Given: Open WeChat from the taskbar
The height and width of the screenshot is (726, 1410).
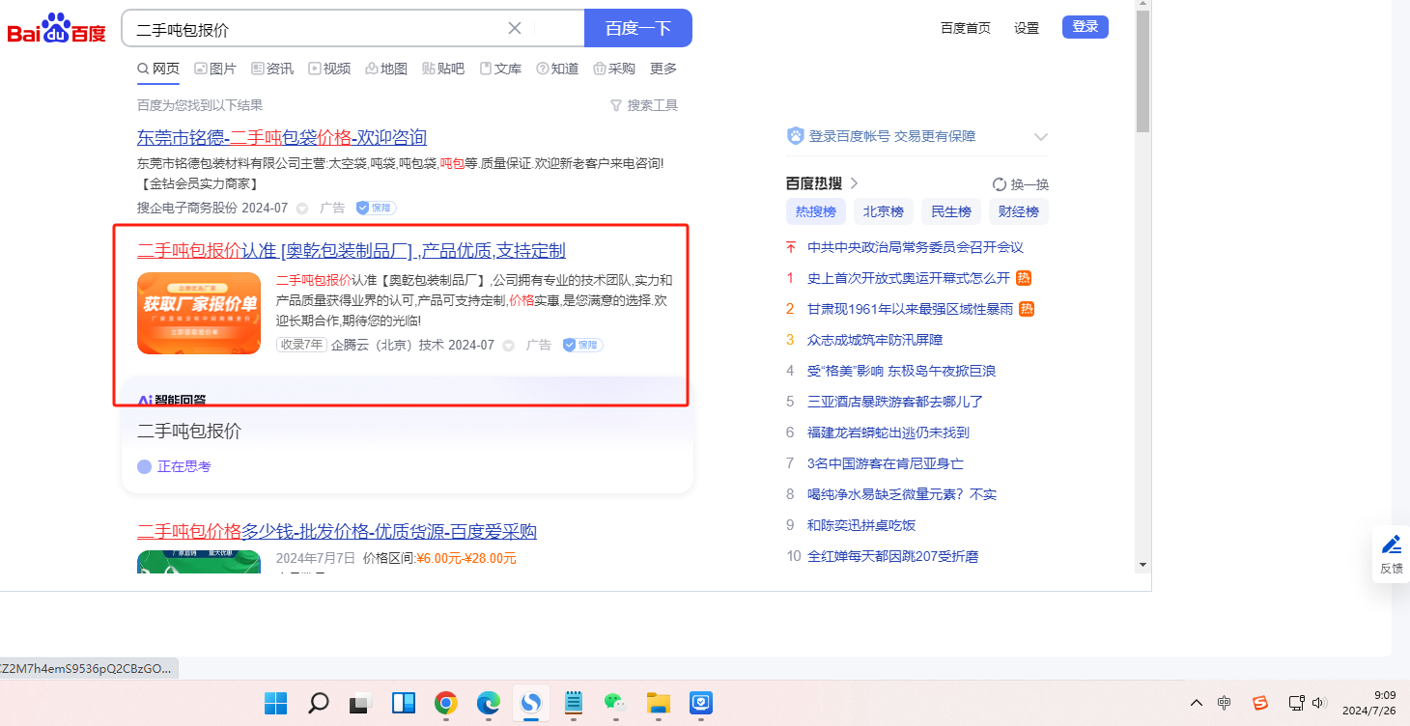Looking at the screenshot, I should coord(615,703).
